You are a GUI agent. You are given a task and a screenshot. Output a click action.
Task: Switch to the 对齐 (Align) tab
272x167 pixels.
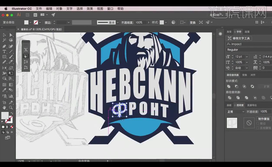click(253, 75)
